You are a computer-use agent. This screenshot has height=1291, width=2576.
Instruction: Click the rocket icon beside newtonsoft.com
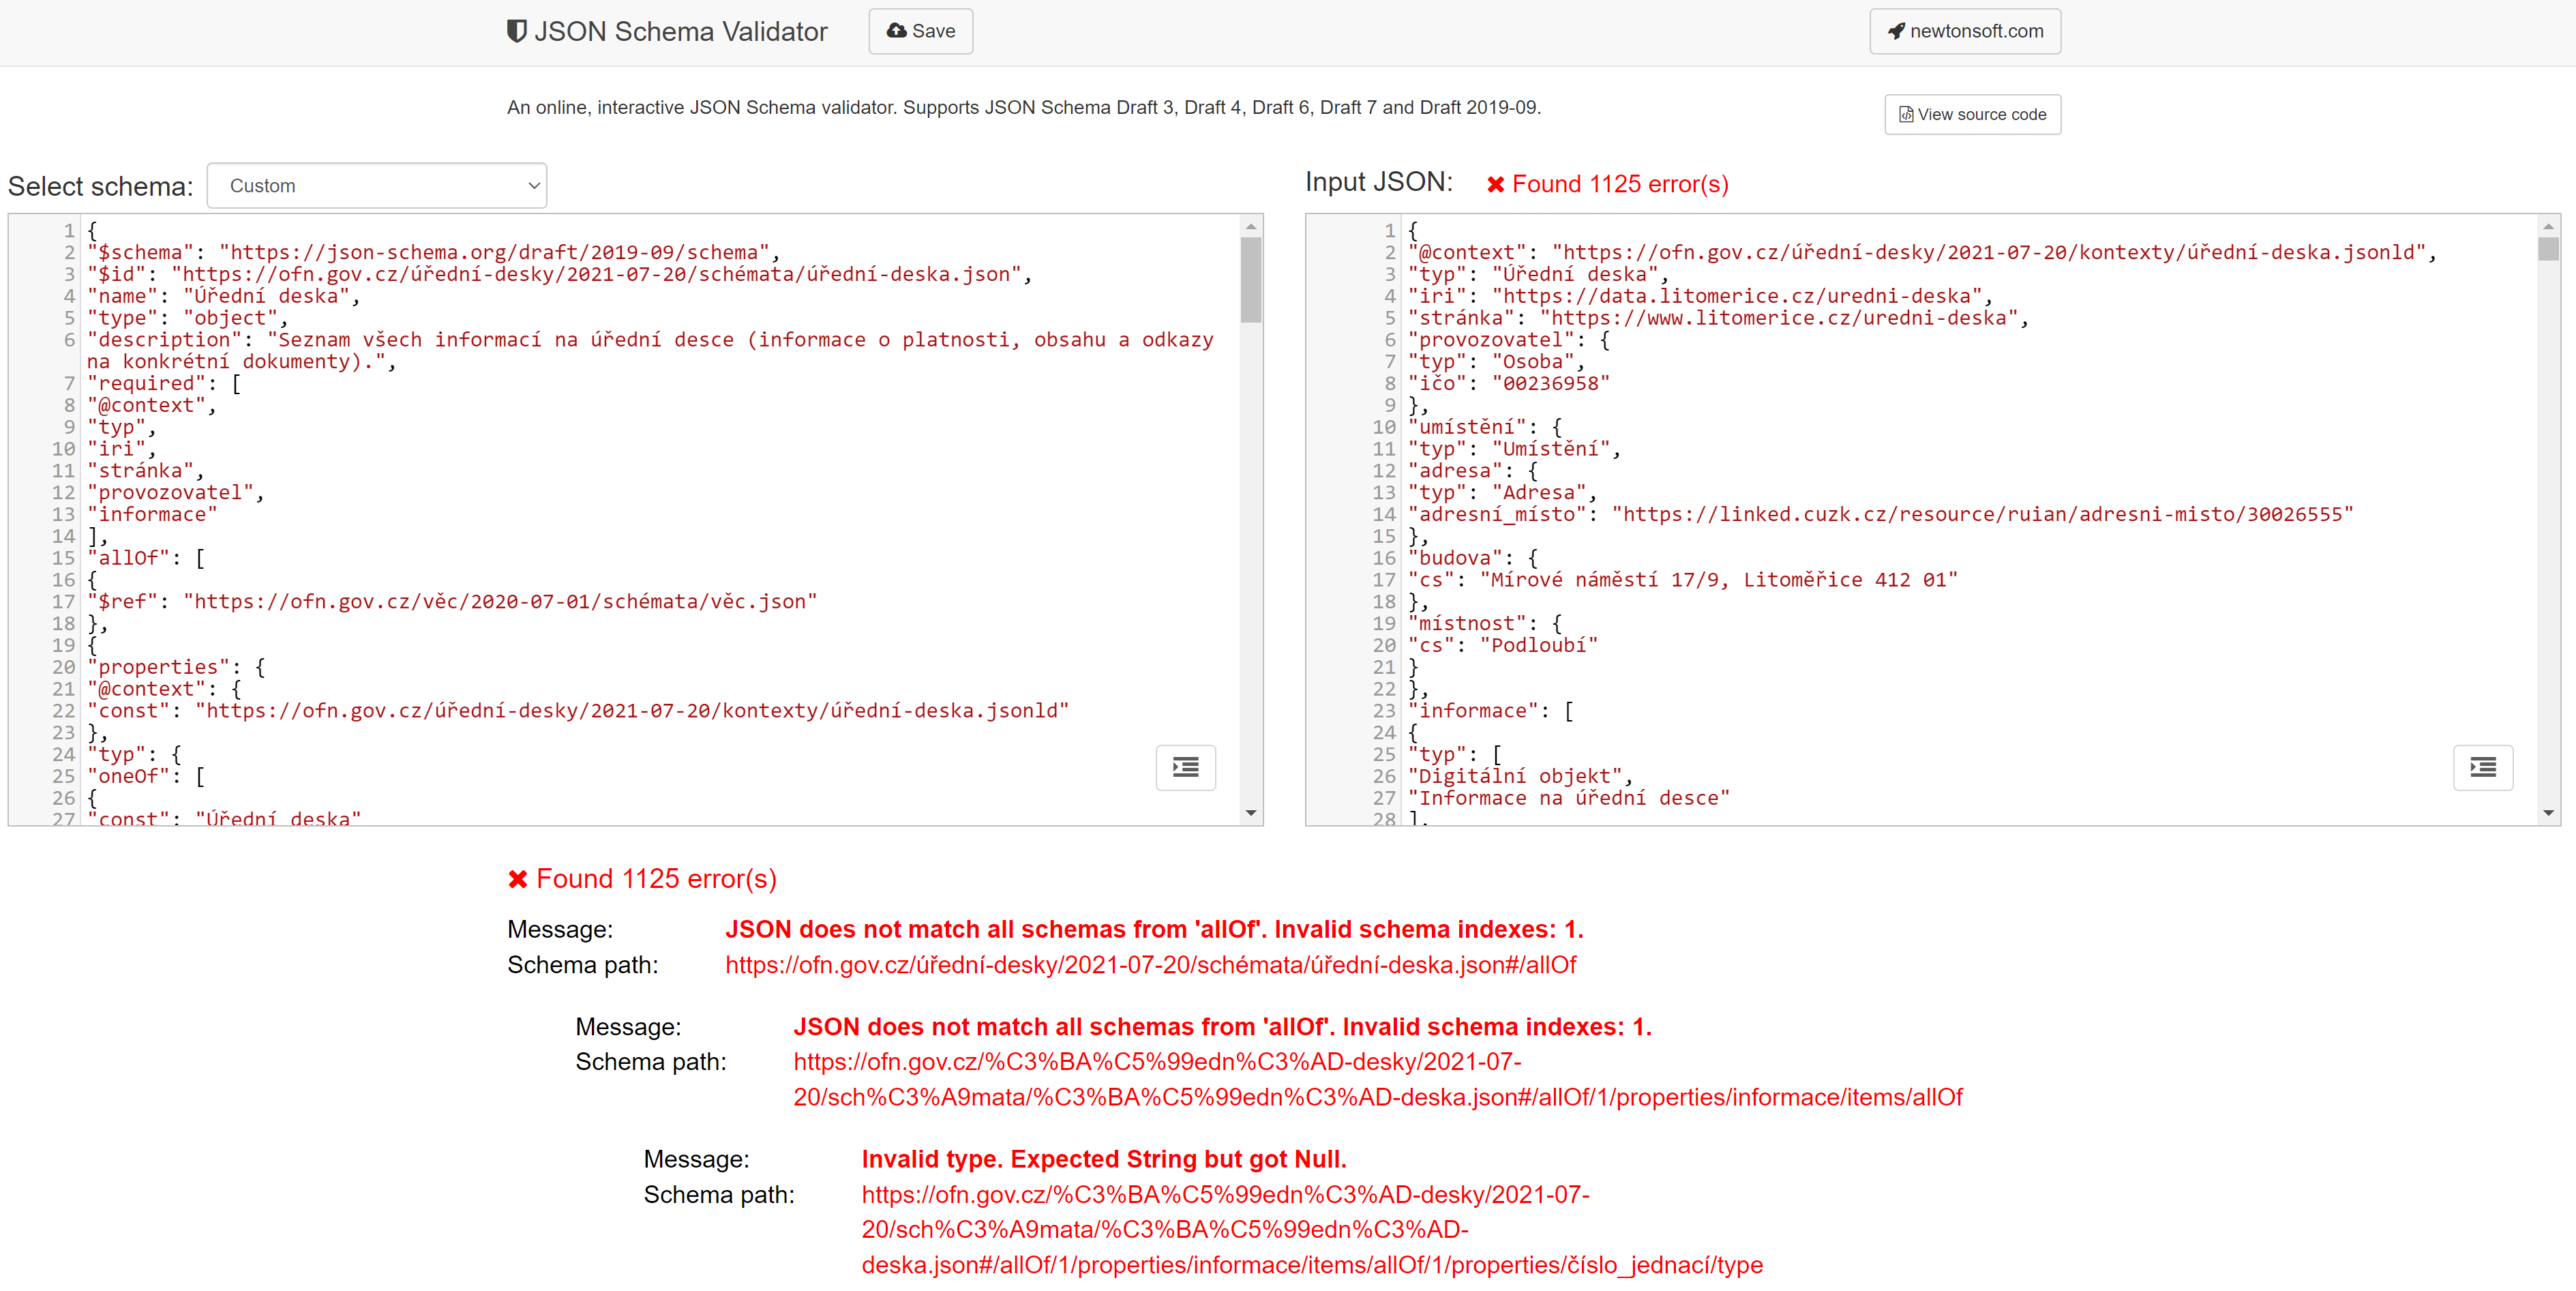1895,31
